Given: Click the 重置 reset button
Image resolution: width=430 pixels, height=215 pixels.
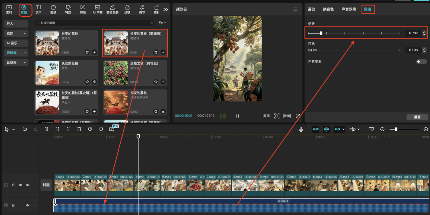Looking at the screenshot, I should pyautogui.click(x=417, y=117).
